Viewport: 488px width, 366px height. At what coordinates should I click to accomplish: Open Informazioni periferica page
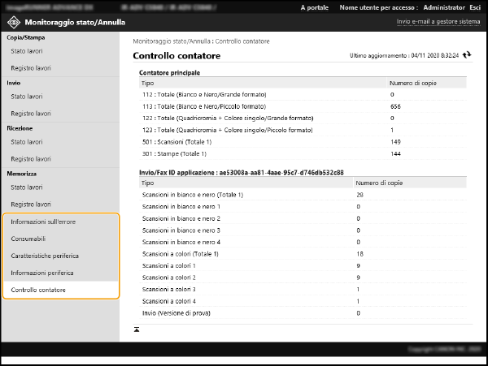(42, 273)
